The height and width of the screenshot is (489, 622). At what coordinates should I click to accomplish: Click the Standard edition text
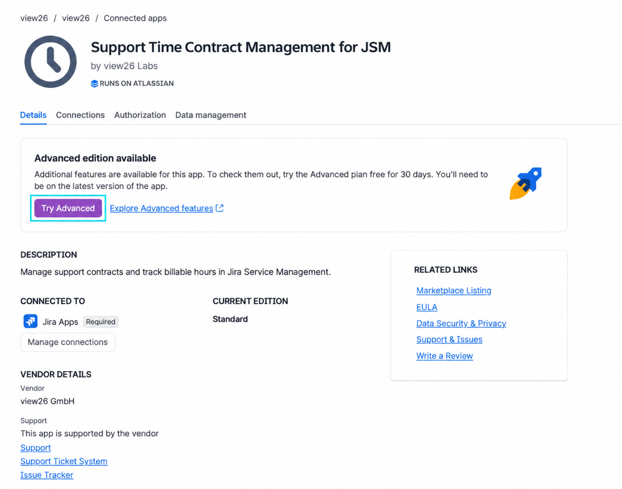230,319
